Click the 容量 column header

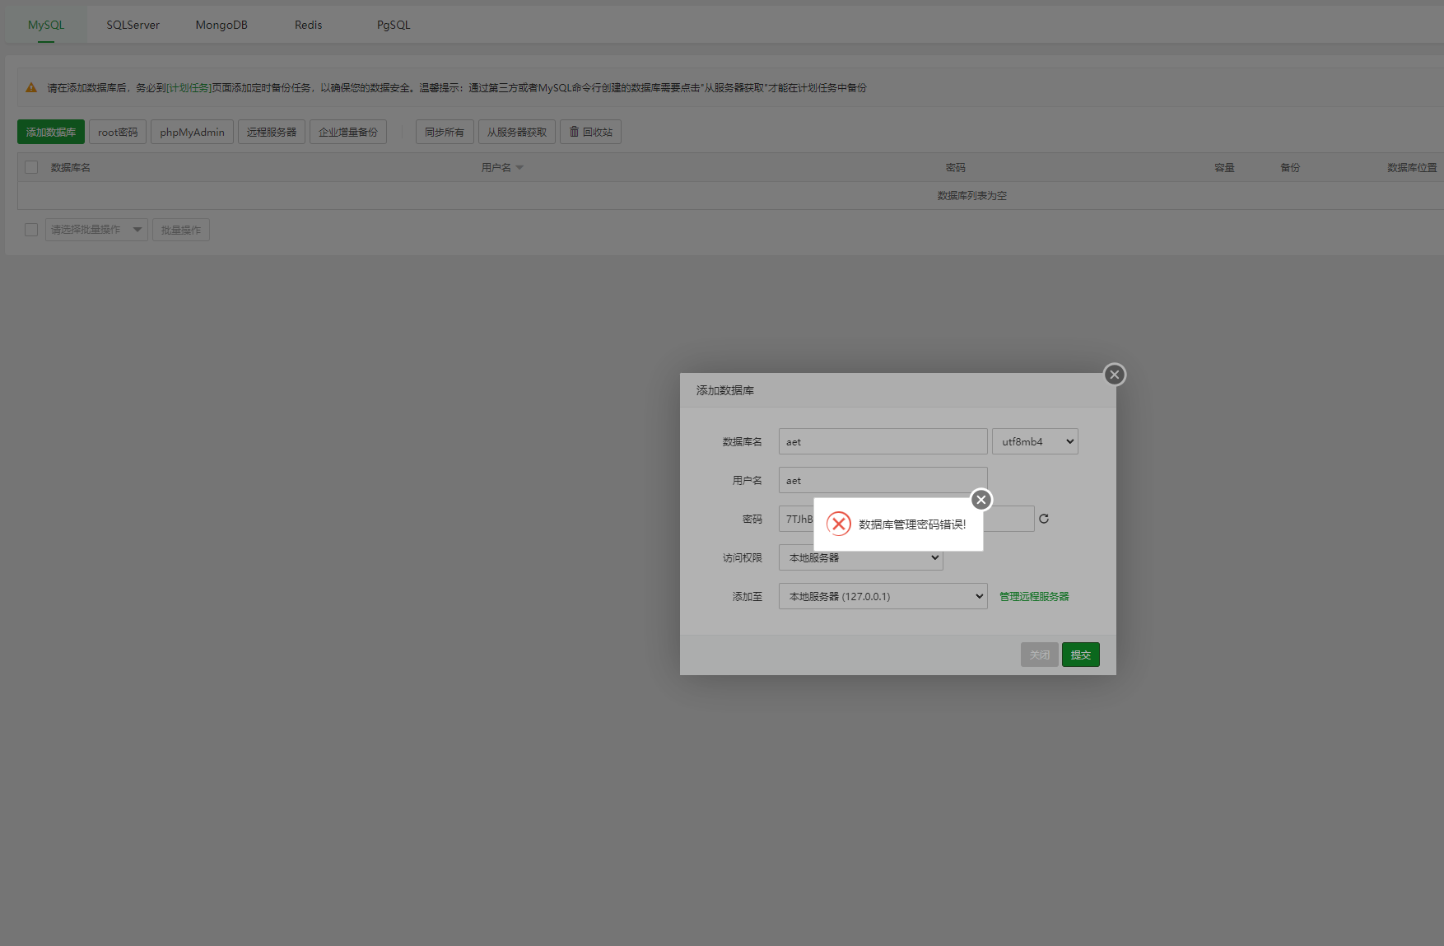pos(1224,167)
